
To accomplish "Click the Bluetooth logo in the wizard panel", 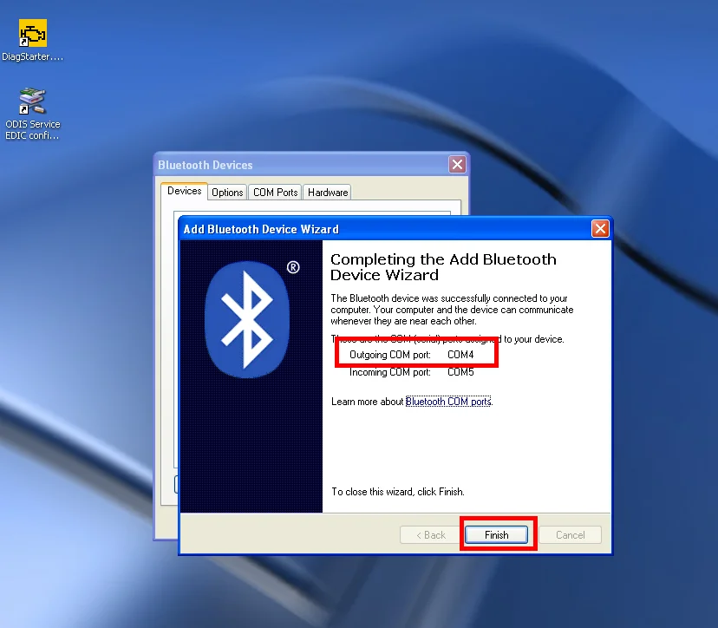I will click(247, 319).
